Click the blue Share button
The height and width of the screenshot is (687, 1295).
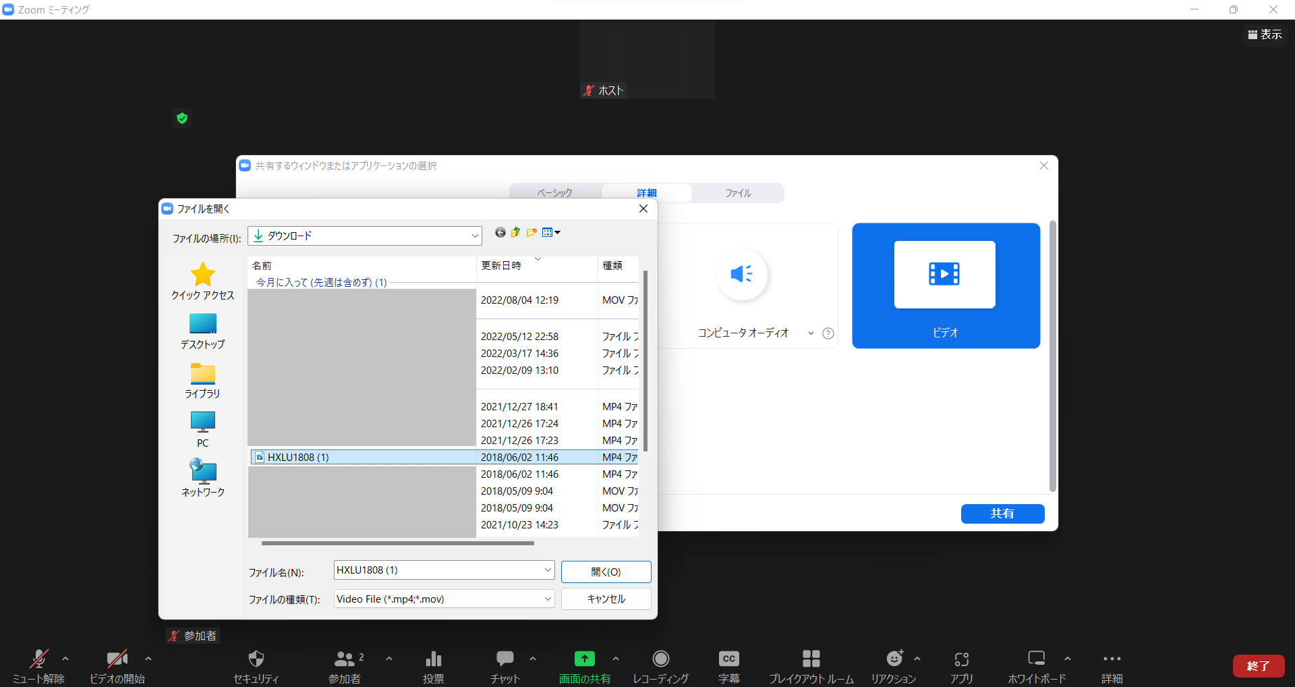[x=1002, y=514]
